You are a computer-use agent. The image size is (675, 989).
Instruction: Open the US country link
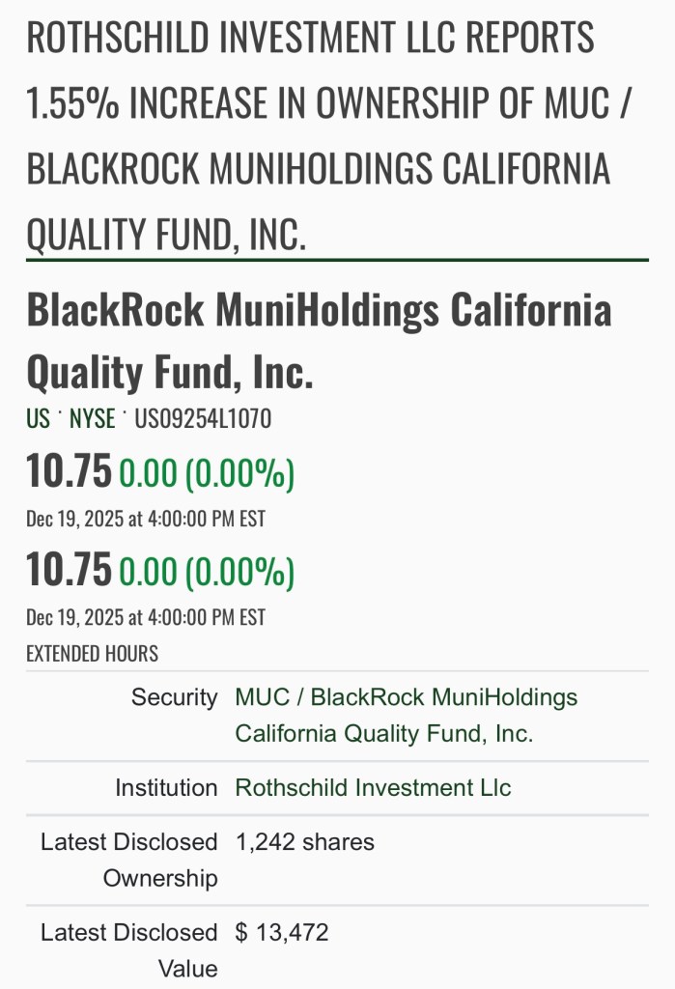pyautogui.click(x=38, y=419)
